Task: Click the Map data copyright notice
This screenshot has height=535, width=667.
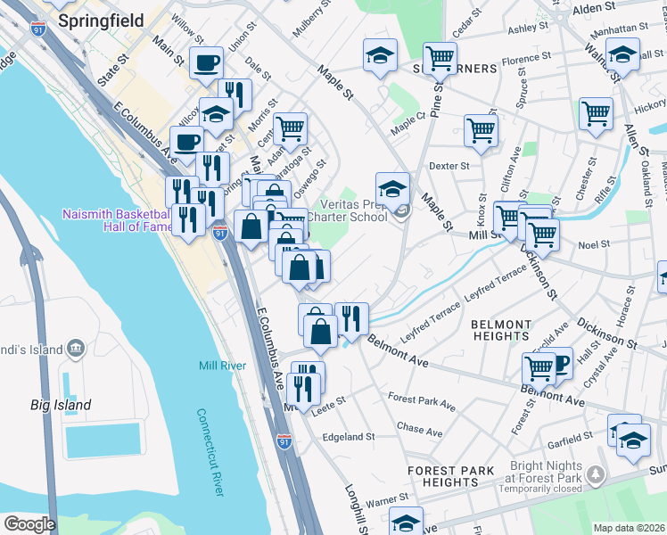Action: [630, 528]
